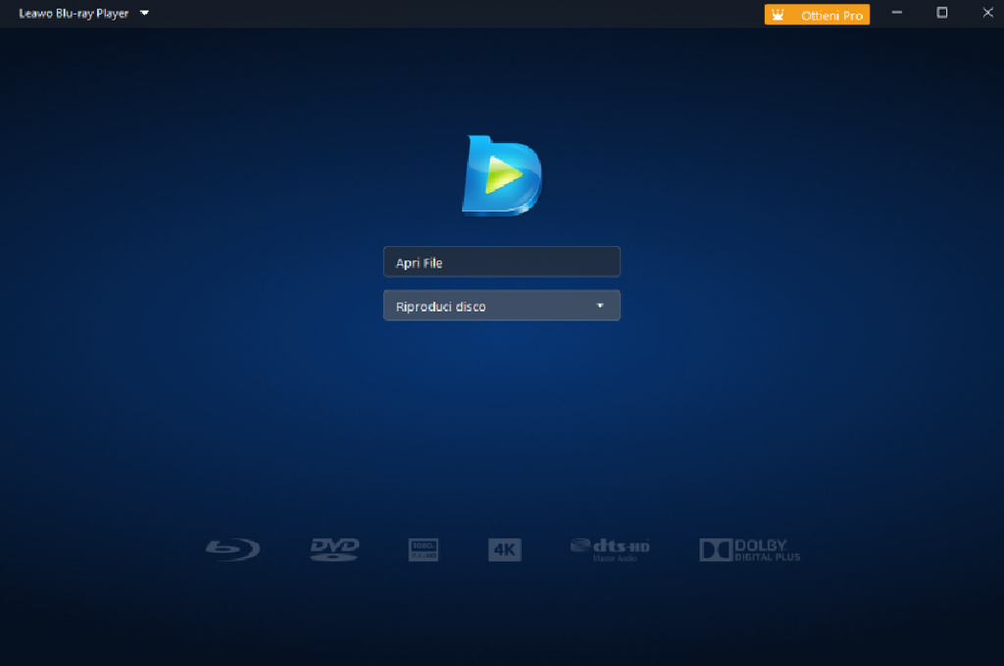
Task: Close the Leawo player window
Action: coord(988,13)
